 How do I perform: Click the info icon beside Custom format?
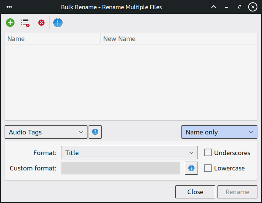(x=191, y=168)
